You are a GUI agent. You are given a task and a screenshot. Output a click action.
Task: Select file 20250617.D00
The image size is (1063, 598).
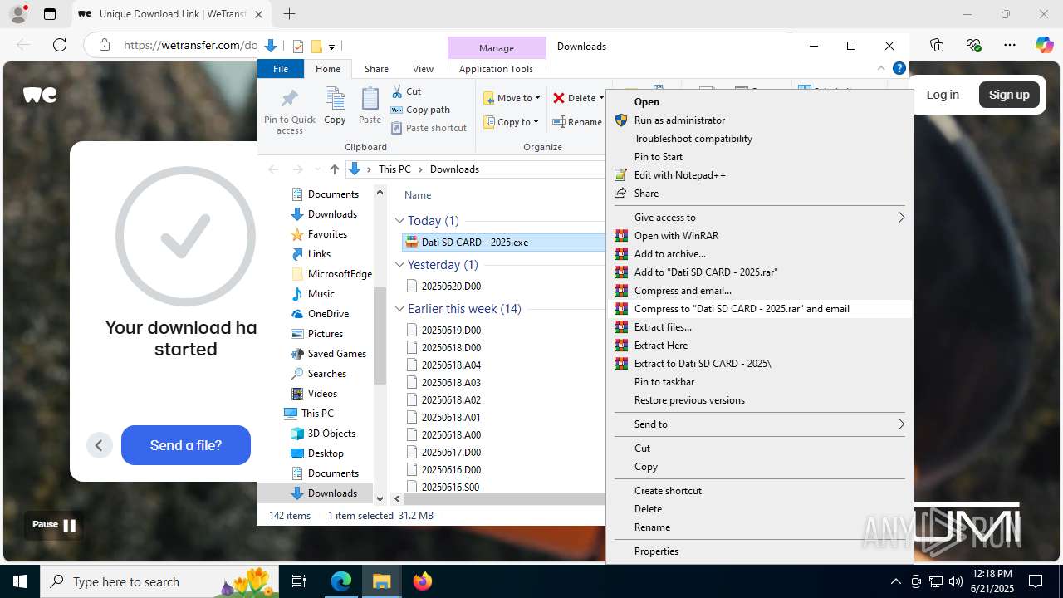pos(451,453)
